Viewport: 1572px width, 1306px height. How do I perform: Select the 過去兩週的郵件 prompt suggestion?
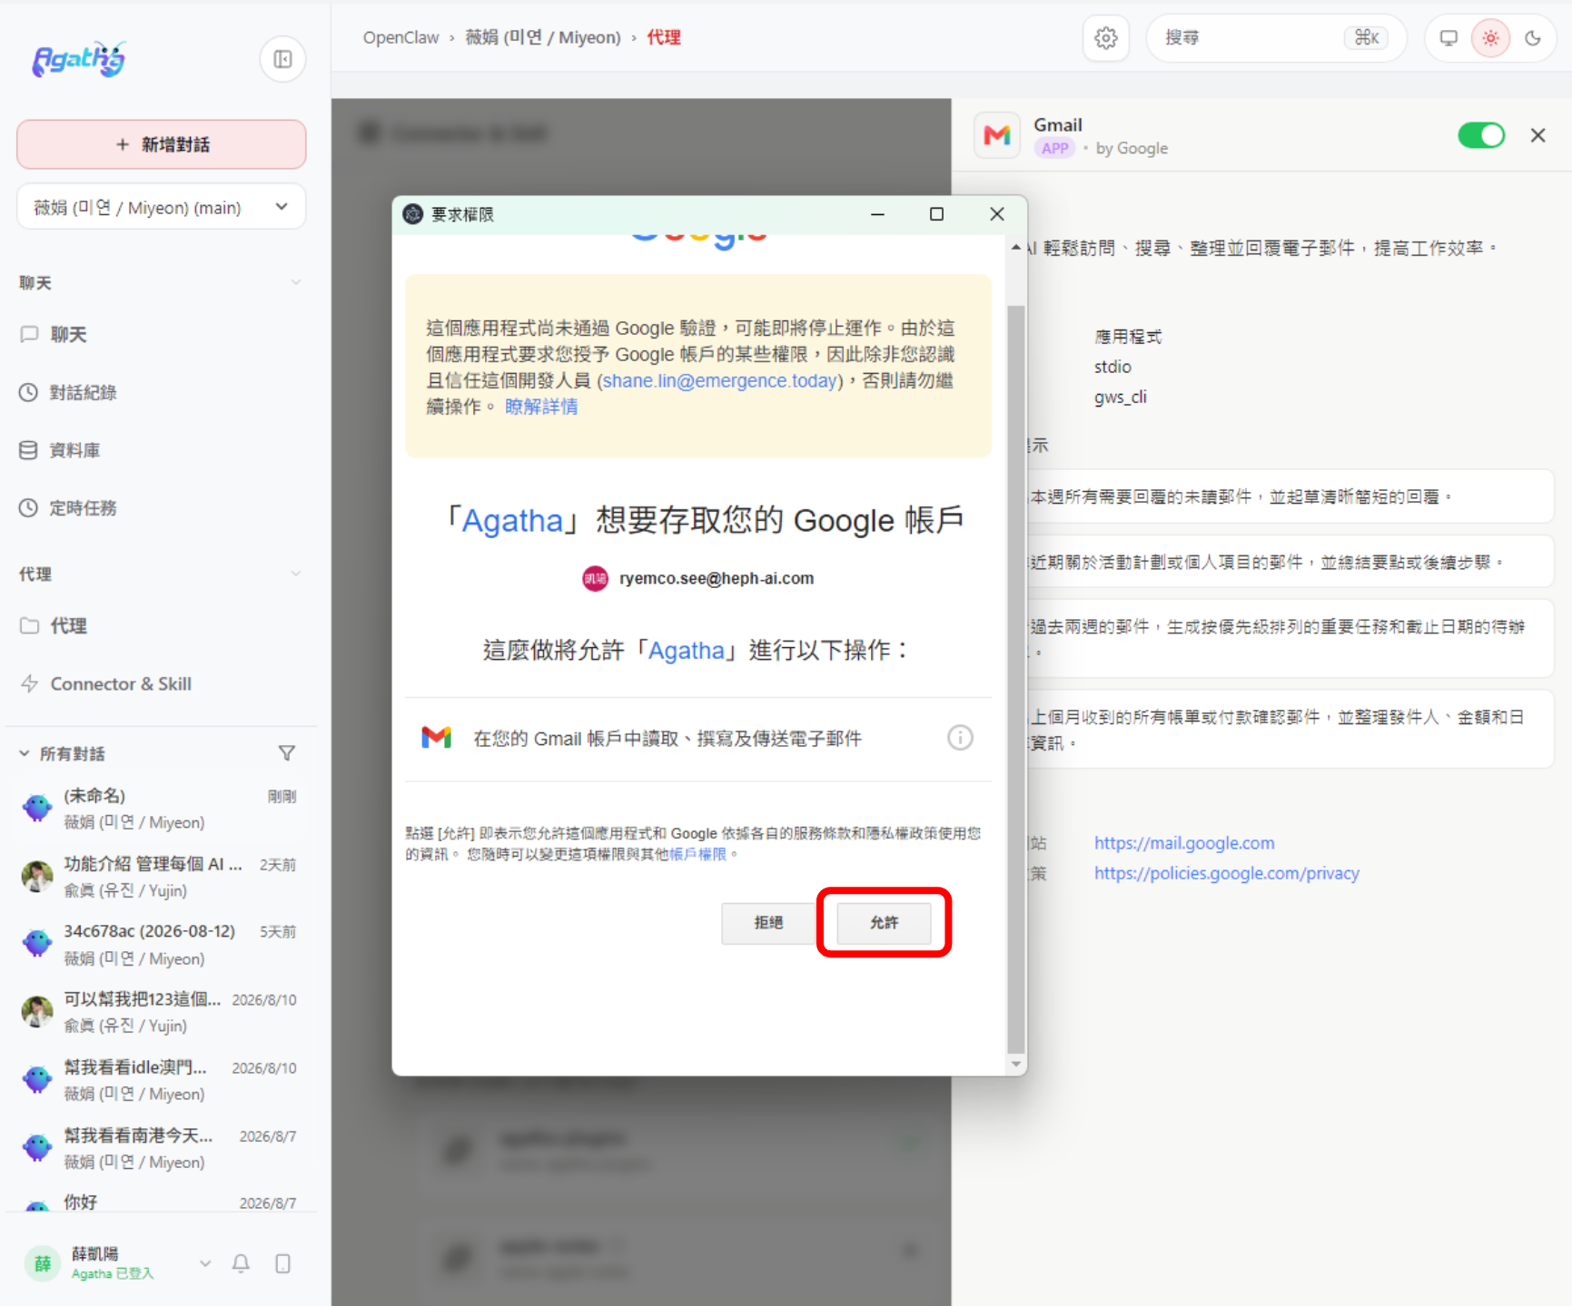1290,638
